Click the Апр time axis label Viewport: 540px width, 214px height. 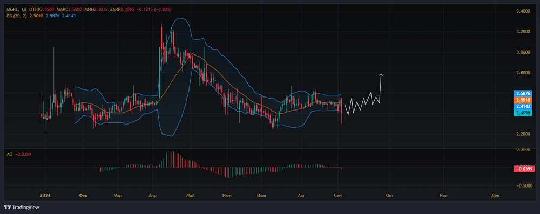pos(153,195)
